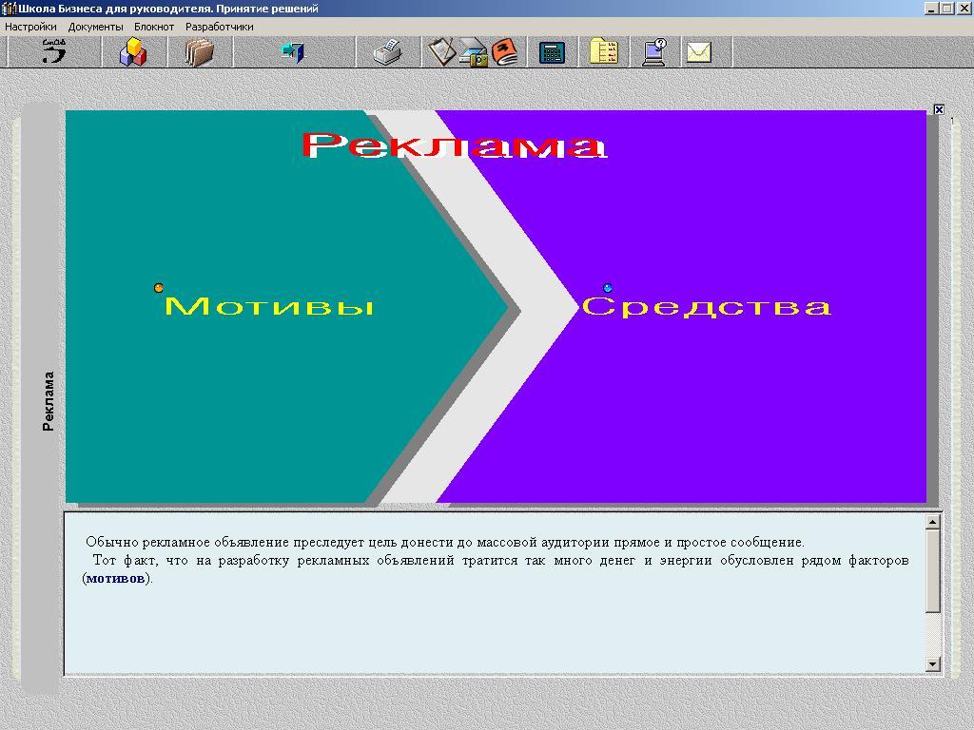
Task: Click the computer help icon
Action: pyautogui.click(x=654, y=52)
